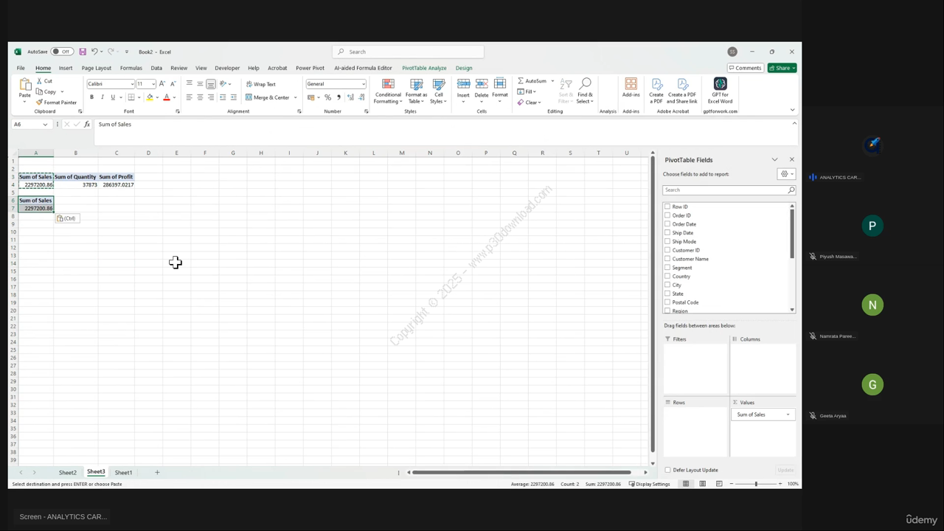Open the font name Calibri dropdown
Viewport: 944px width, 531px height.
coord(132,84)
